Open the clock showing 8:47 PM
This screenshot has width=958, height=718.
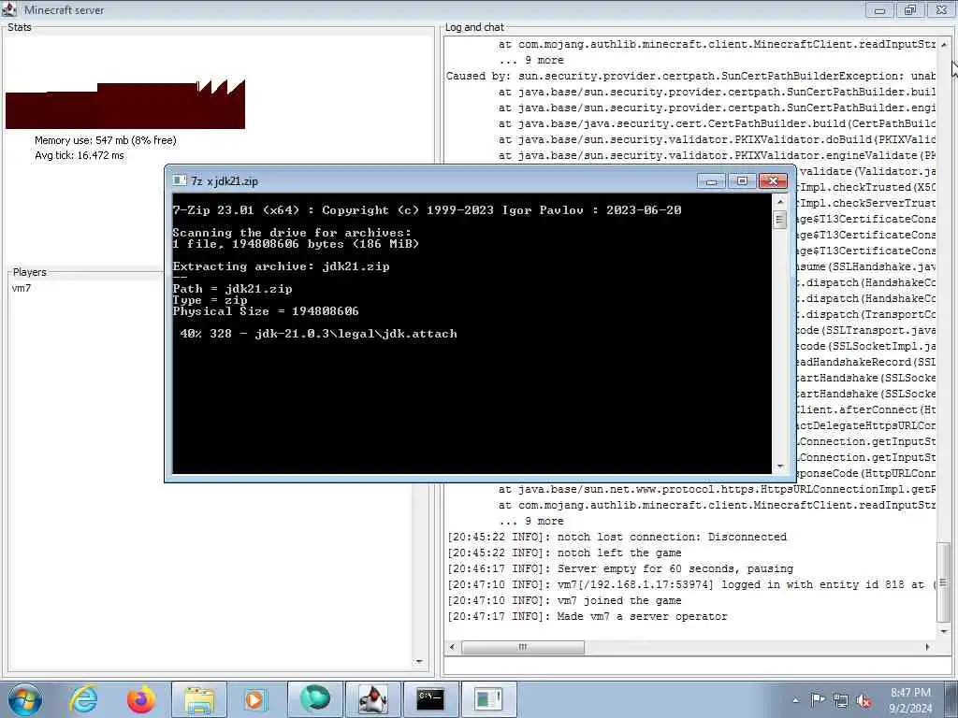click(x=910, y=700)
